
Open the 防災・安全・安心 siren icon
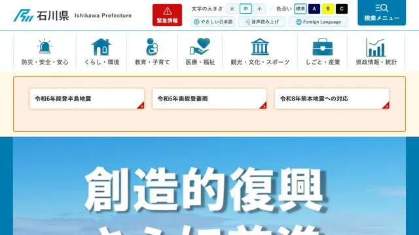(x=45, y=46)
